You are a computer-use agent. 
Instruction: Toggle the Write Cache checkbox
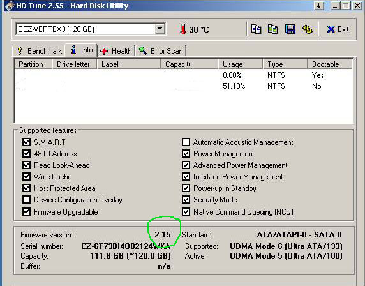26,177
